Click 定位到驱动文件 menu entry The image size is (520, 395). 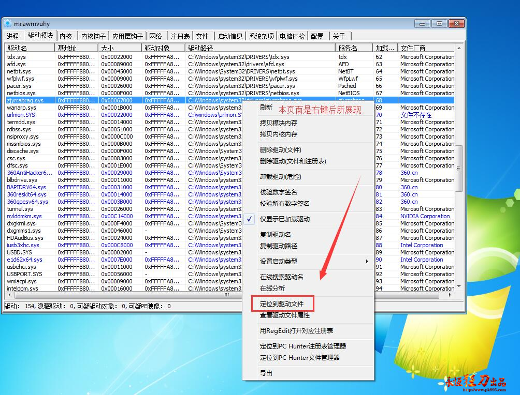tap(282, 304)
